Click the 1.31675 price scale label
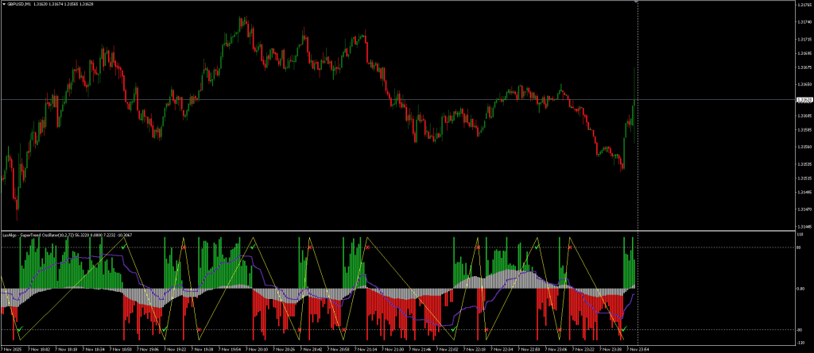Image resolution: width=814 pixels, height=353 pixels. tap(804, 67)
